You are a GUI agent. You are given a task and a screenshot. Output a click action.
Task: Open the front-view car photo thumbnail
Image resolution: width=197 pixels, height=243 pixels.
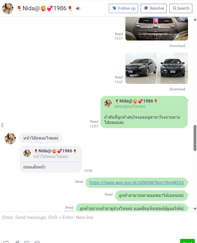click(172, 68)
